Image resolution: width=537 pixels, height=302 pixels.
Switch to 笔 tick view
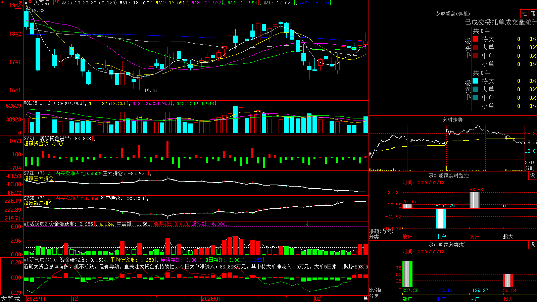tap(533, 13)
